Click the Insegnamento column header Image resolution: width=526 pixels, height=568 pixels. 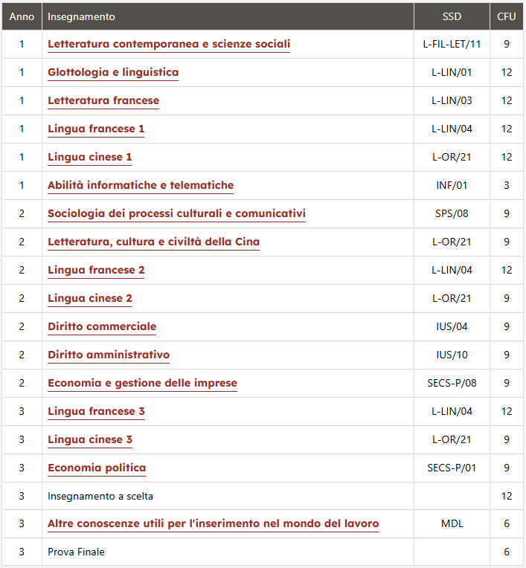click(81, 16)
